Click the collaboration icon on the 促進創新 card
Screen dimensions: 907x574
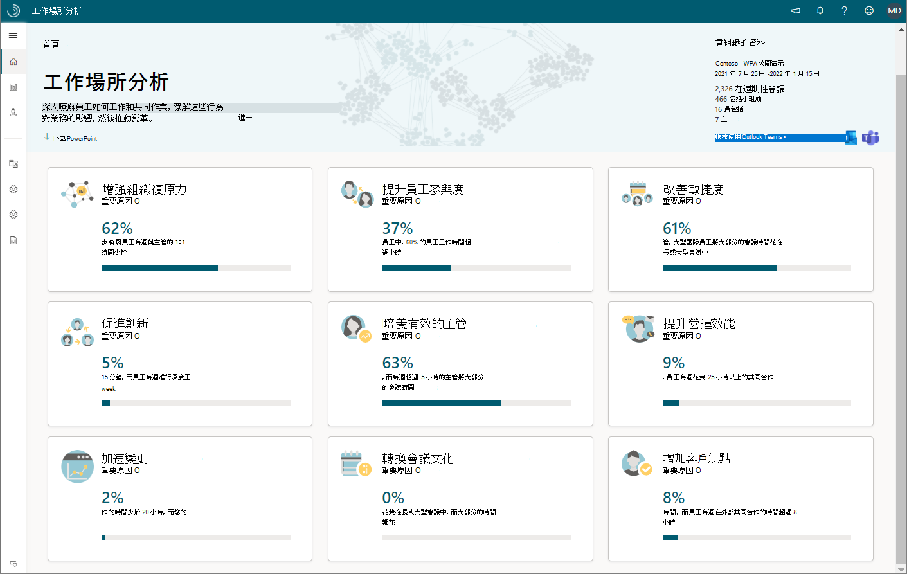tap(77, 332)
